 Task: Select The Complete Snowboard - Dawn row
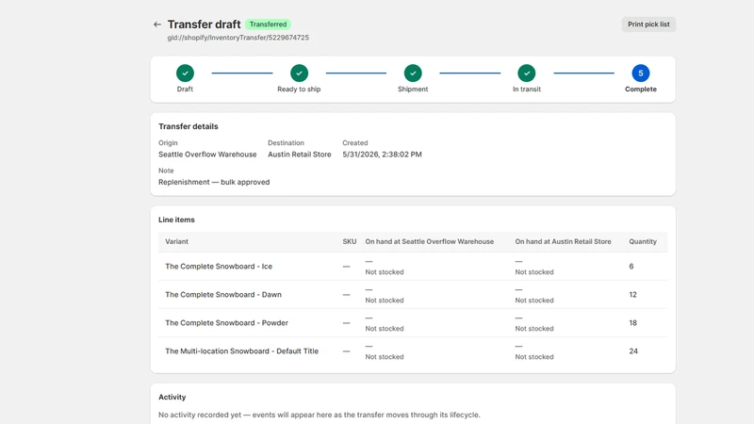(x=413, y=295)
